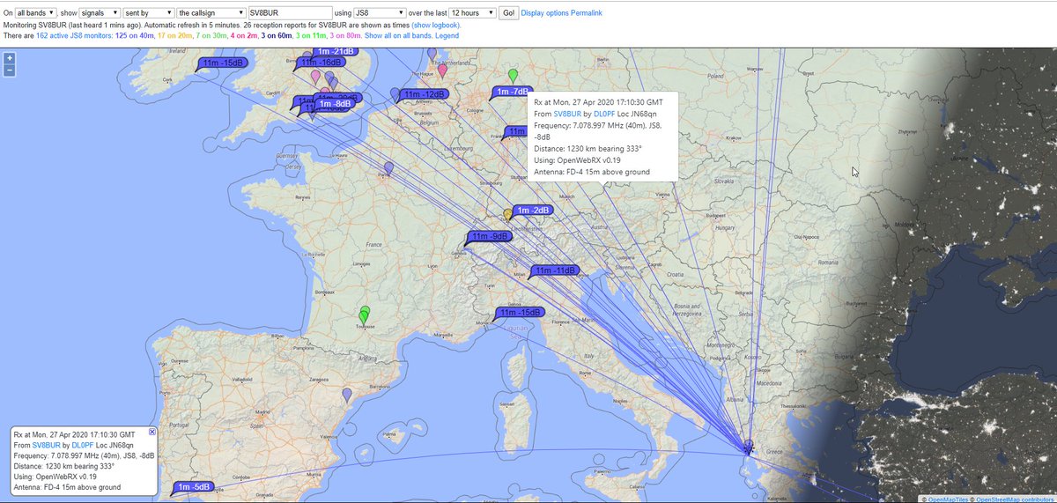Select the '11m -15dB' label west of Wales
Screen dimensions: 1057x503
coord(222,63)
